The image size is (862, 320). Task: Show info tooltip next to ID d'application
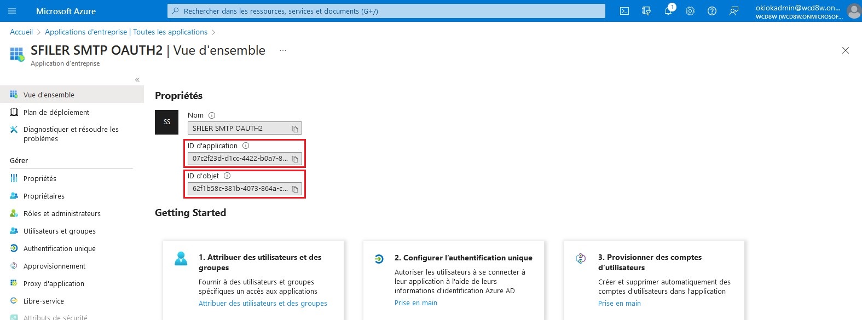[x=246, y=146]
